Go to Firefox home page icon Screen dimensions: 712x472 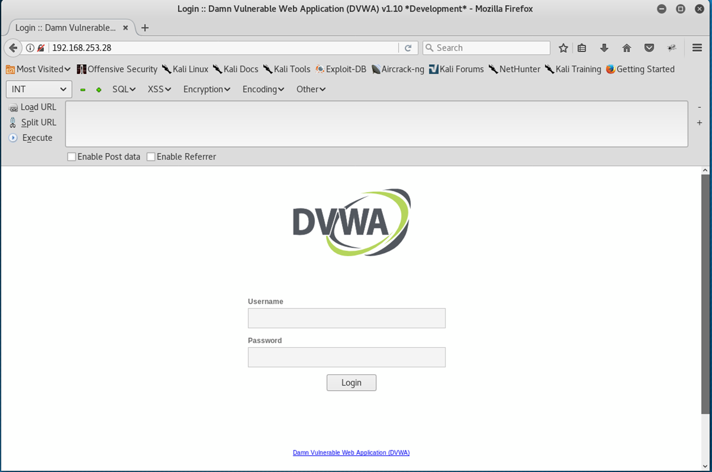[x=627, y=48]
